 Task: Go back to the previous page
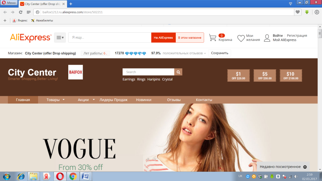(5, 12)
